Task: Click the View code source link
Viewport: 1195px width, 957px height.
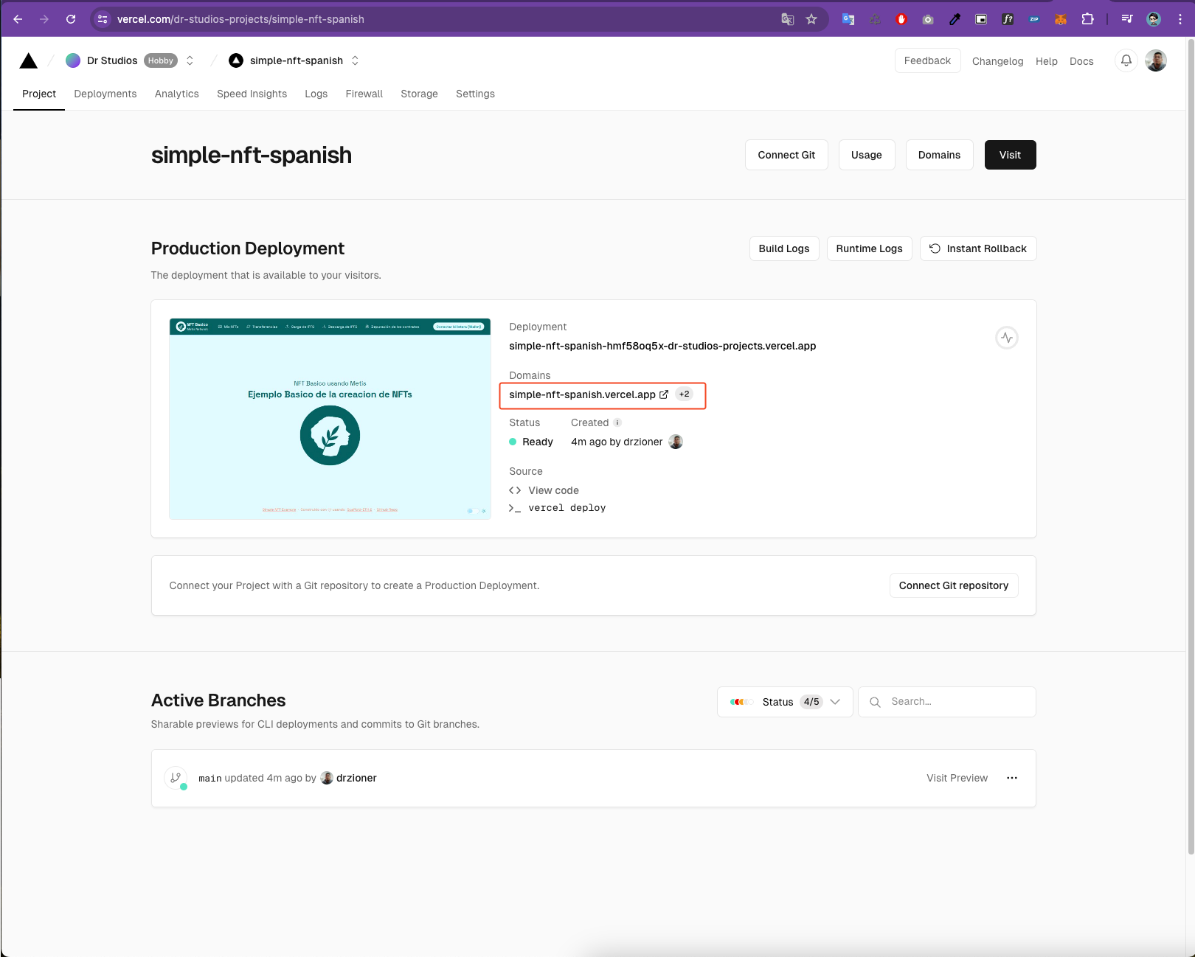Action: [553, 490]
